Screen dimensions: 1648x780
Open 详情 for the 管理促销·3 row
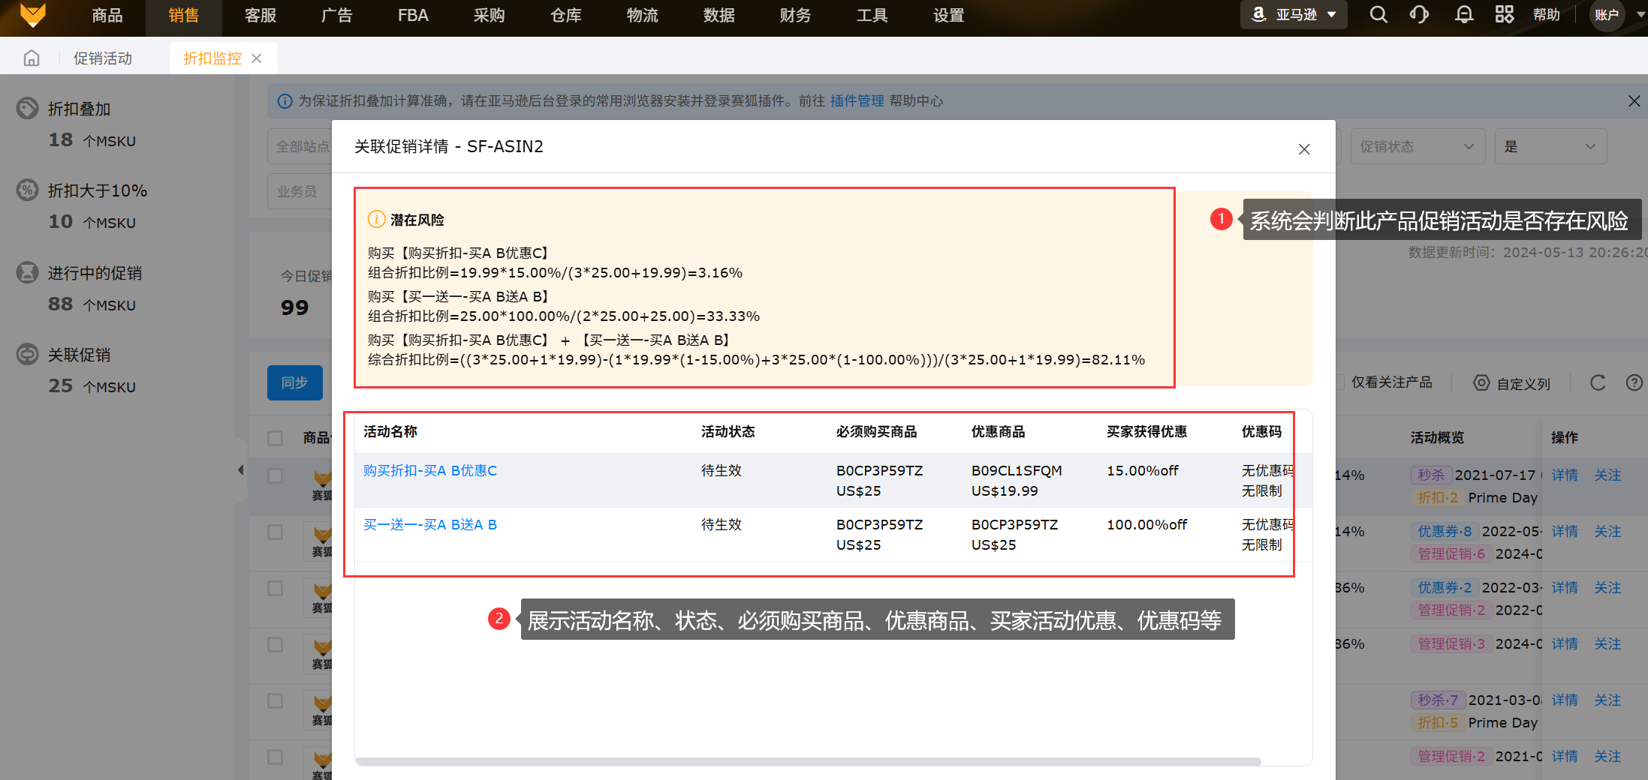point(1565,643)
